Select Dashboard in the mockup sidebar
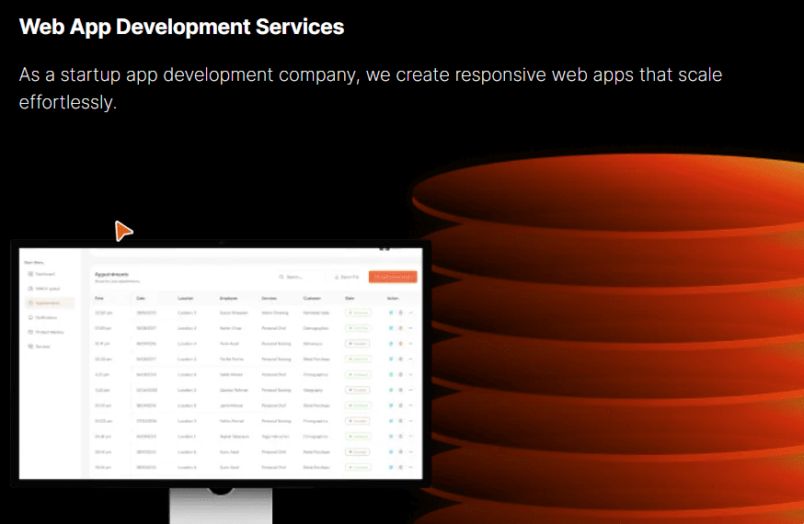This screenshot has height=524, width=804. tap(41, 274)
